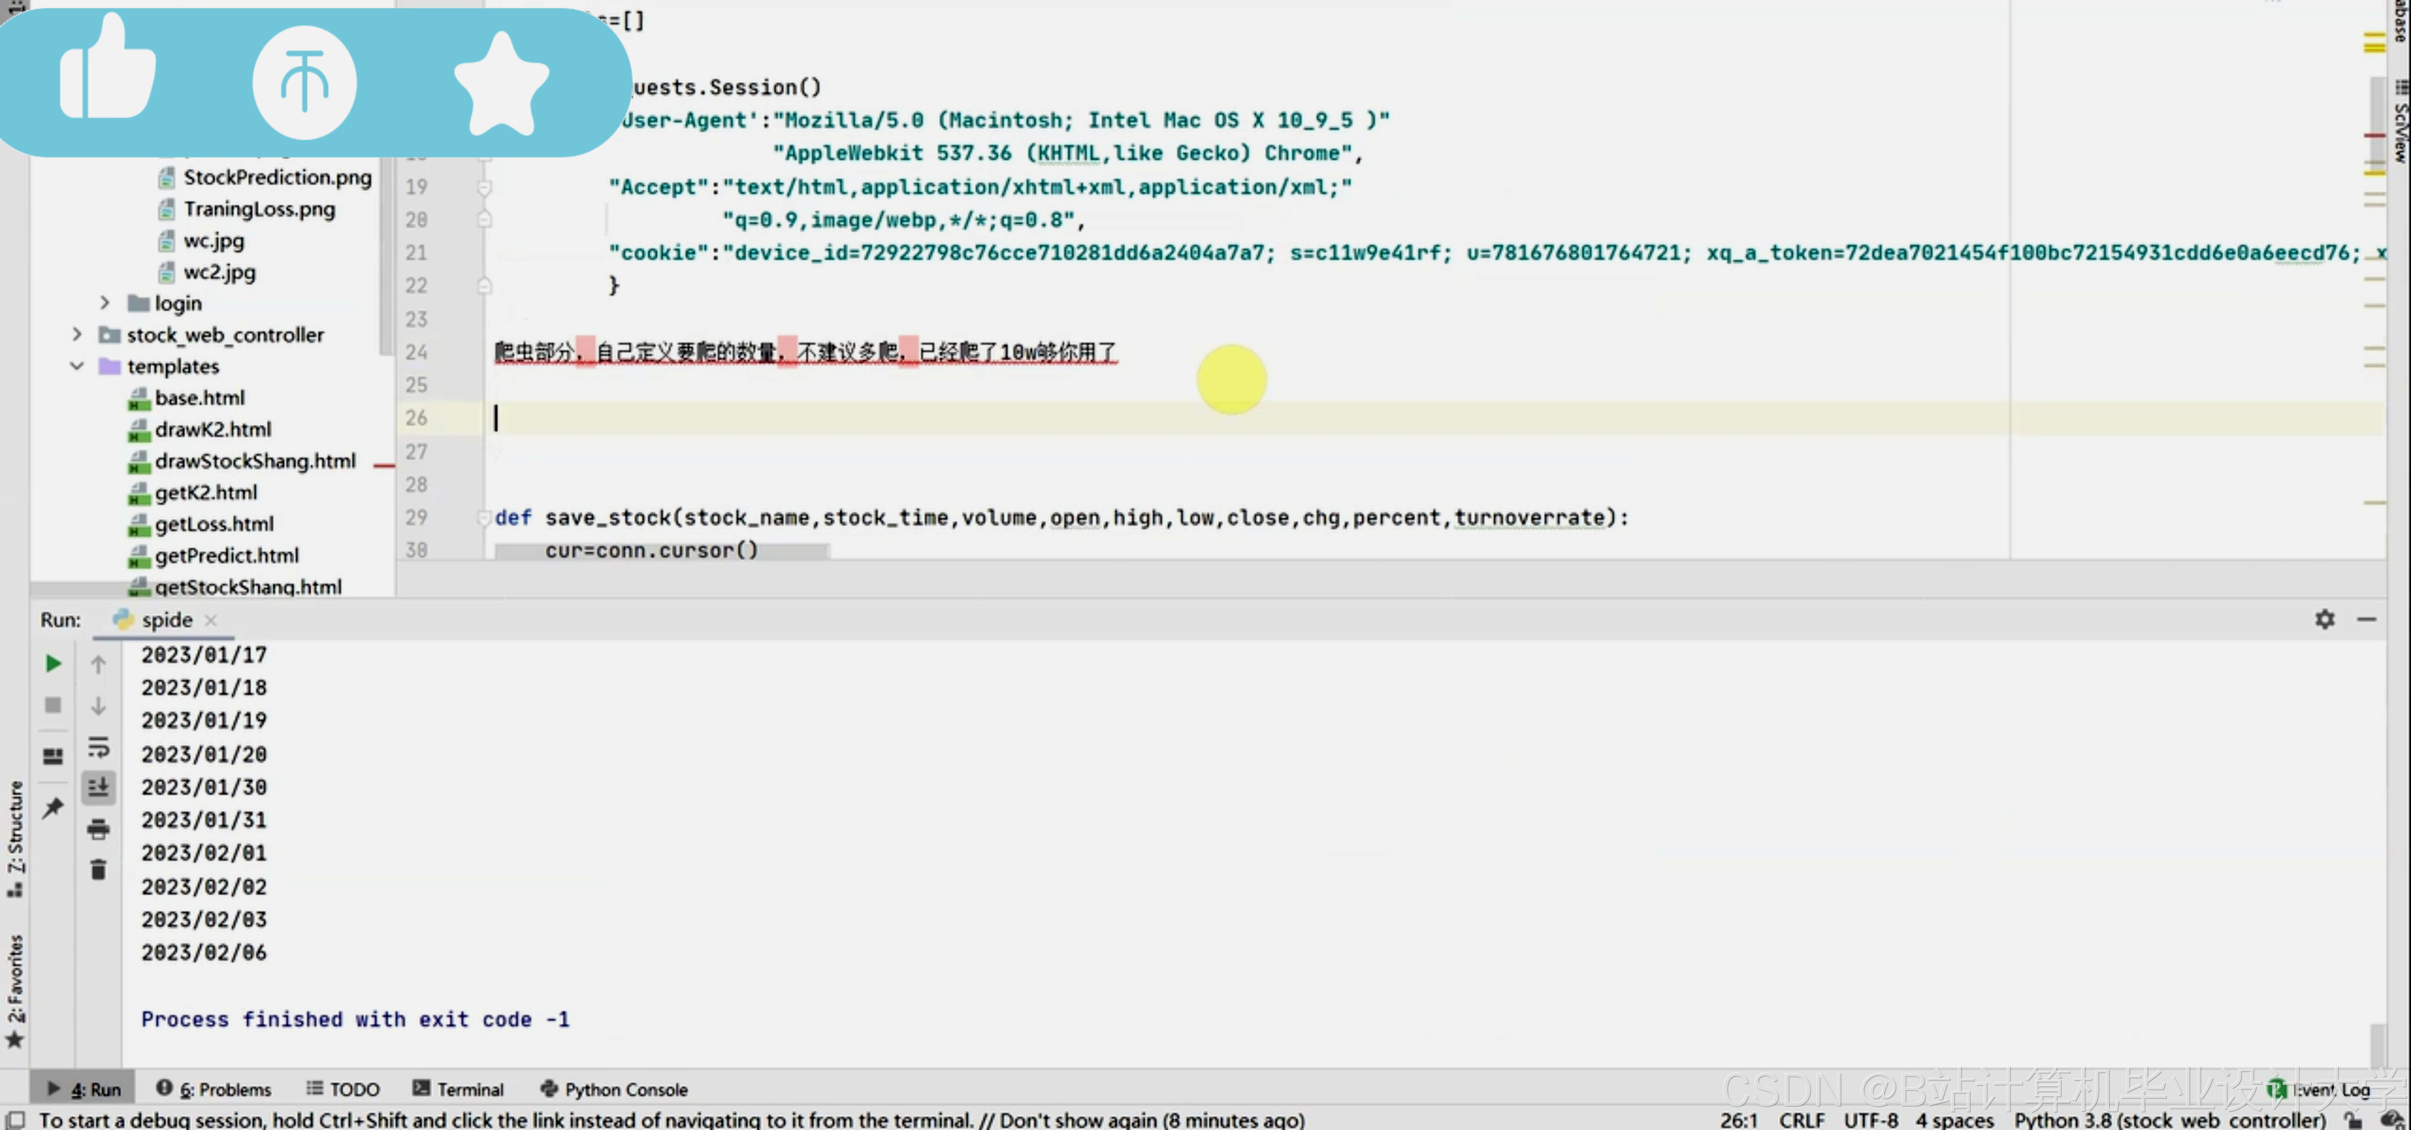
Task: Toggle soft-wrap in console output
Action: coord(98,747)
